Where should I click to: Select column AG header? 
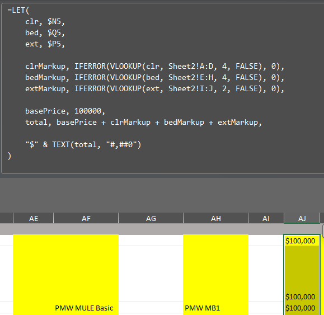151,218
